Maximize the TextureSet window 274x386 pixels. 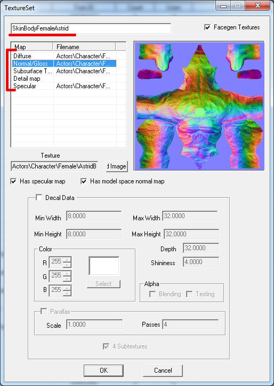coord(238,5)
